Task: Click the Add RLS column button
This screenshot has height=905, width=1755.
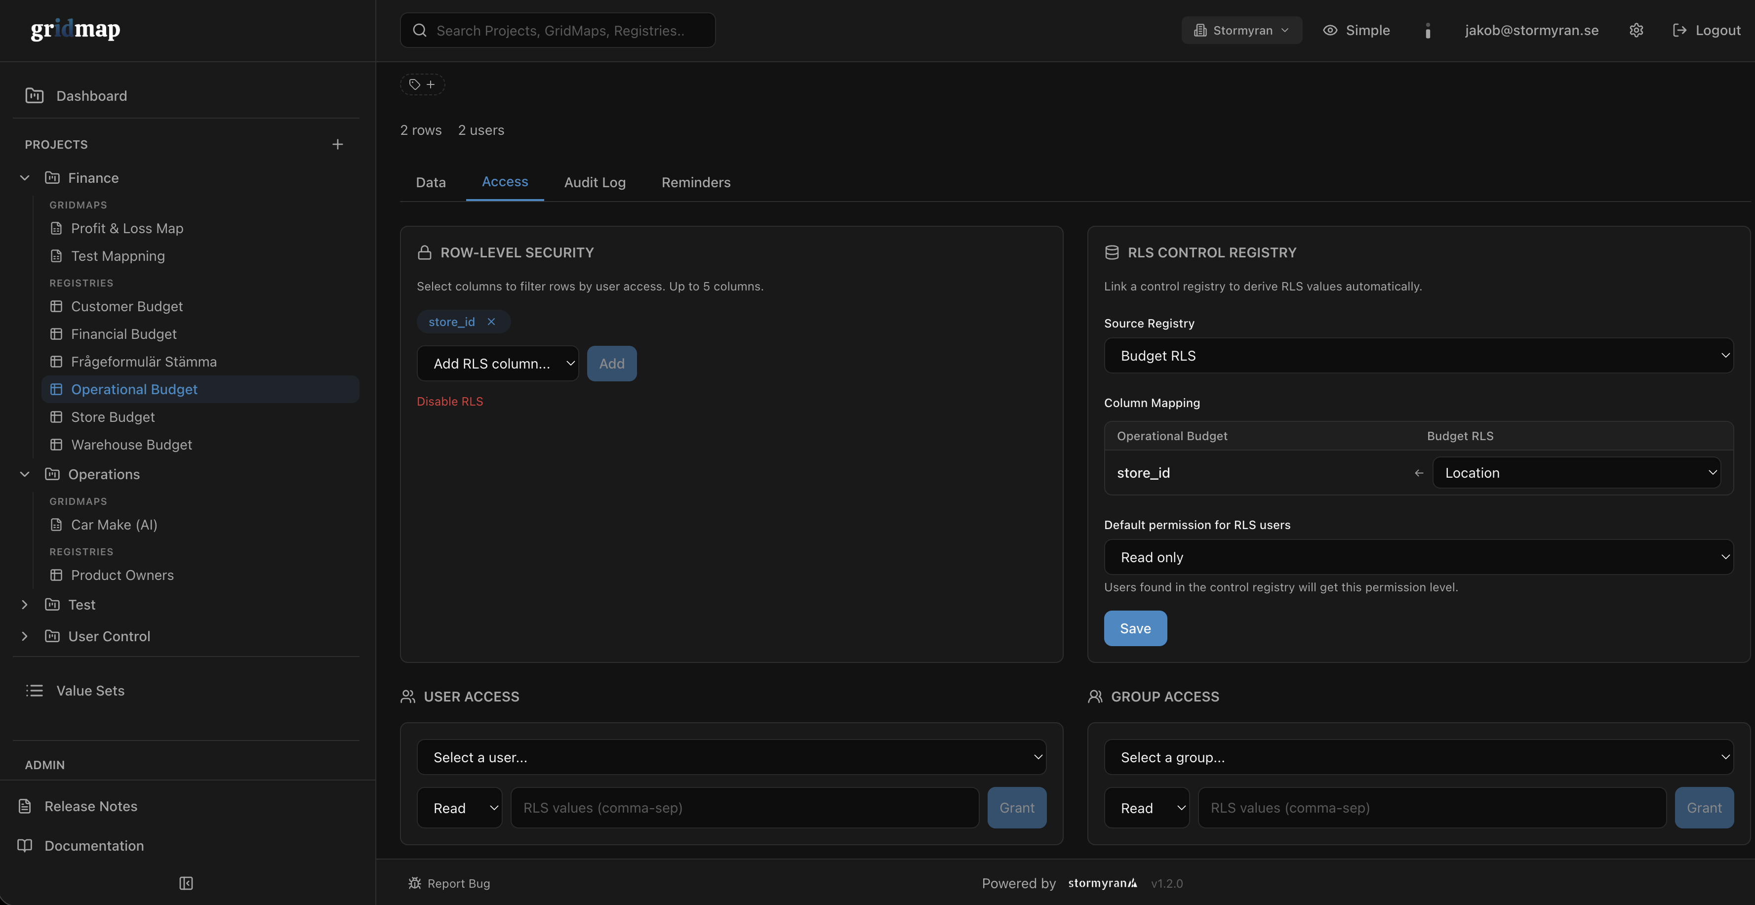Action: pos(612,363)
